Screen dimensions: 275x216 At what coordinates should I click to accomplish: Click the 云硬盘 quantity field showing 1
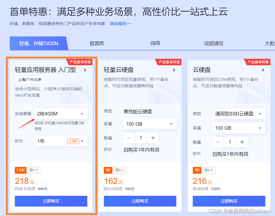pyautogui.click(x=230, y=142)
